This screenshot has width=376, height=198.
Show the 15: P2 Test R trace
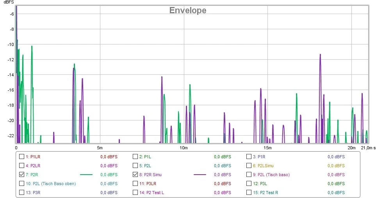click(249, 192)
